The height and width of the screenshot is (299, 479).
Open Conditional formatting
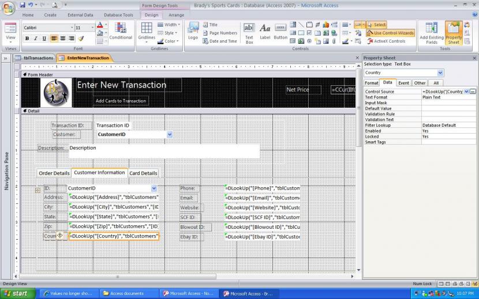click(121, 31)
